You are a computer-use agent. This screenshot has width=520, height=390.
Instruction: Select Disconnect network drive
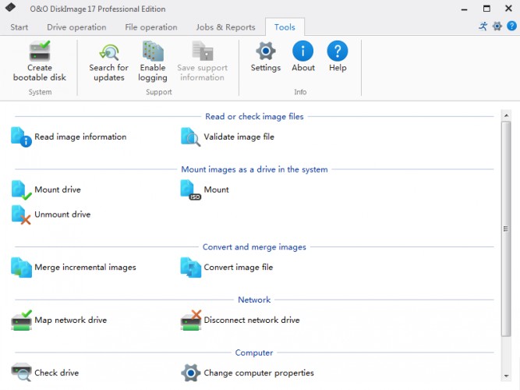(x=251, y=321)
